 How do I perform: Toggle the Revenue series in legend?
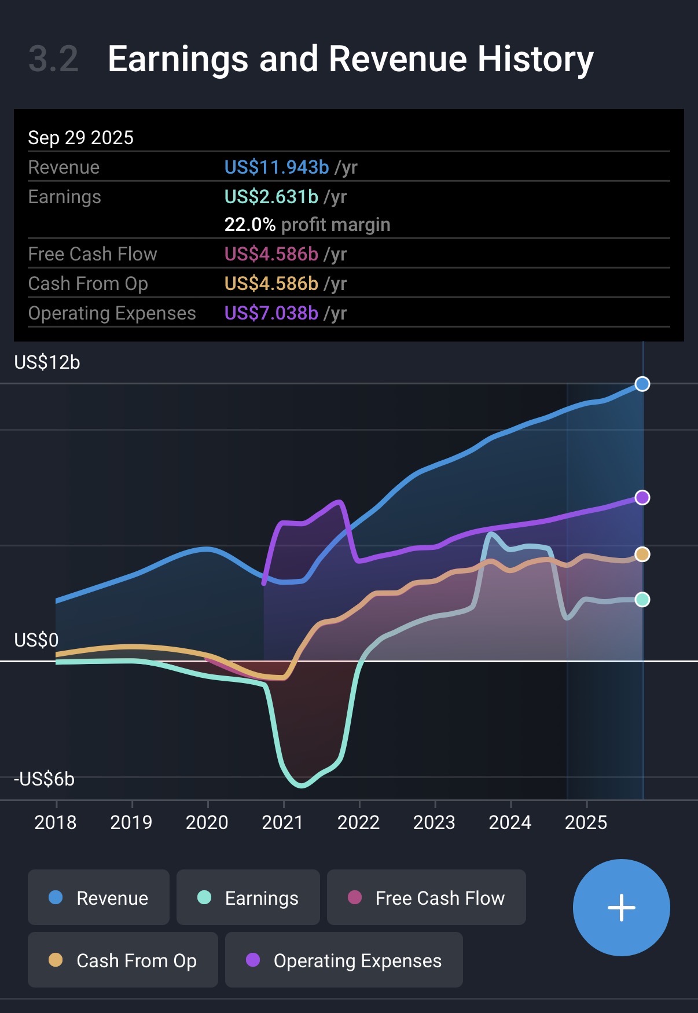pyautogui.click(x=98, y=897)
